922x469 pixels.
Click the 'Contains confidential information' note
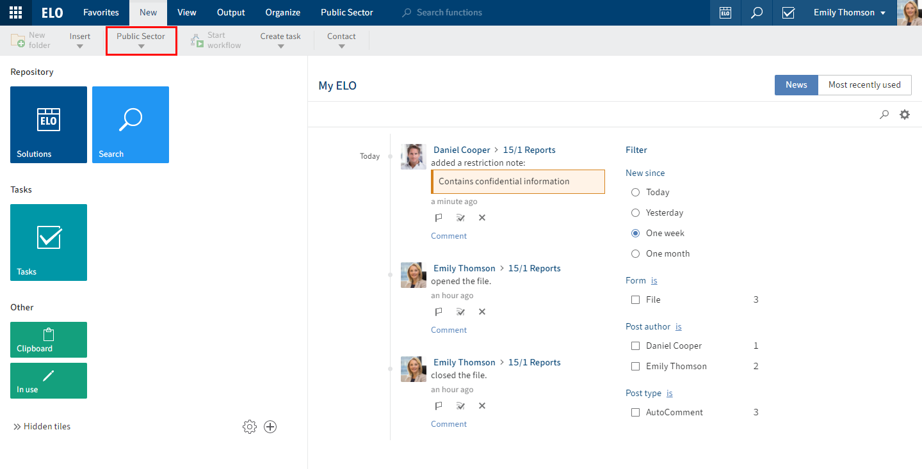click(518, 182)
